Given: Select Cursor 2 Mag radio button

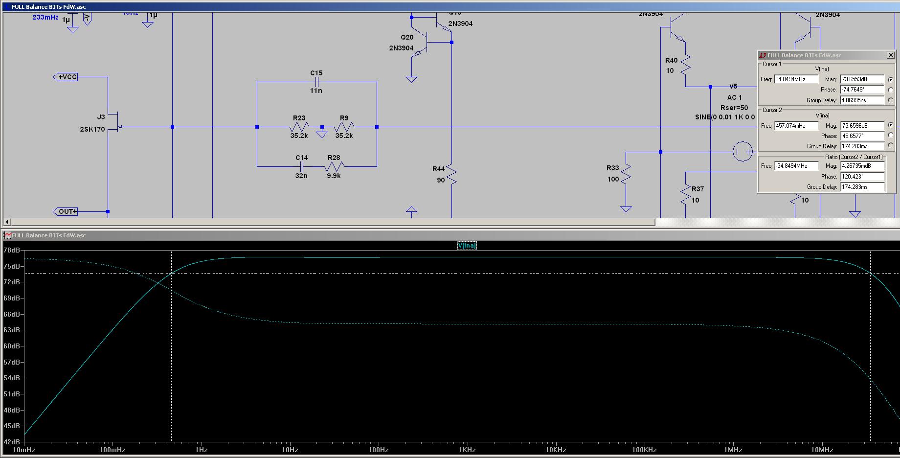Looking at the screenshot, I should click(890, 125).
